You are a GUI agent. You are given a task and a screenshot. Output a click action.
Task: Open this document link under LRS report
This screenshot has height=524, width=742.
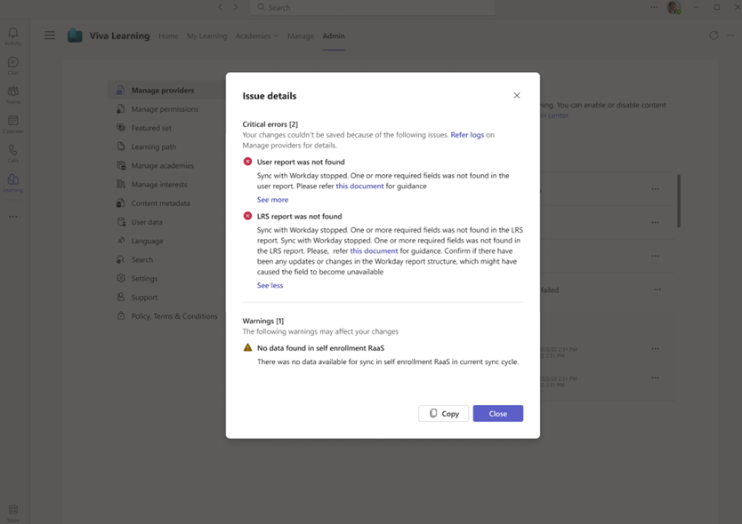click(374, 250)
